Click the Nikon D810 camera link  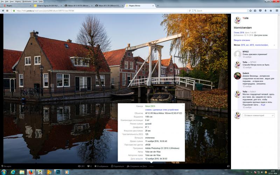(150, 106)
